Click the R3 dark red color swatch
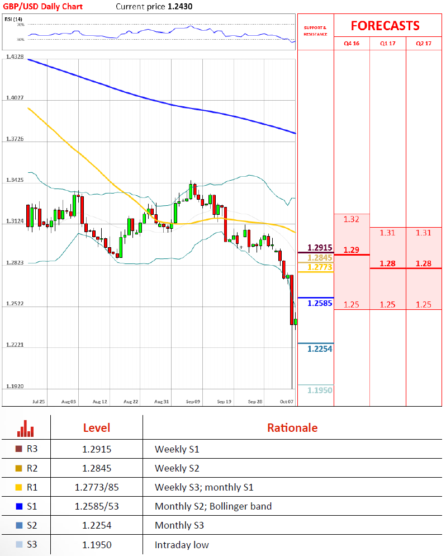The width and height of the screenshot is (446, 556). click(19, 449)
